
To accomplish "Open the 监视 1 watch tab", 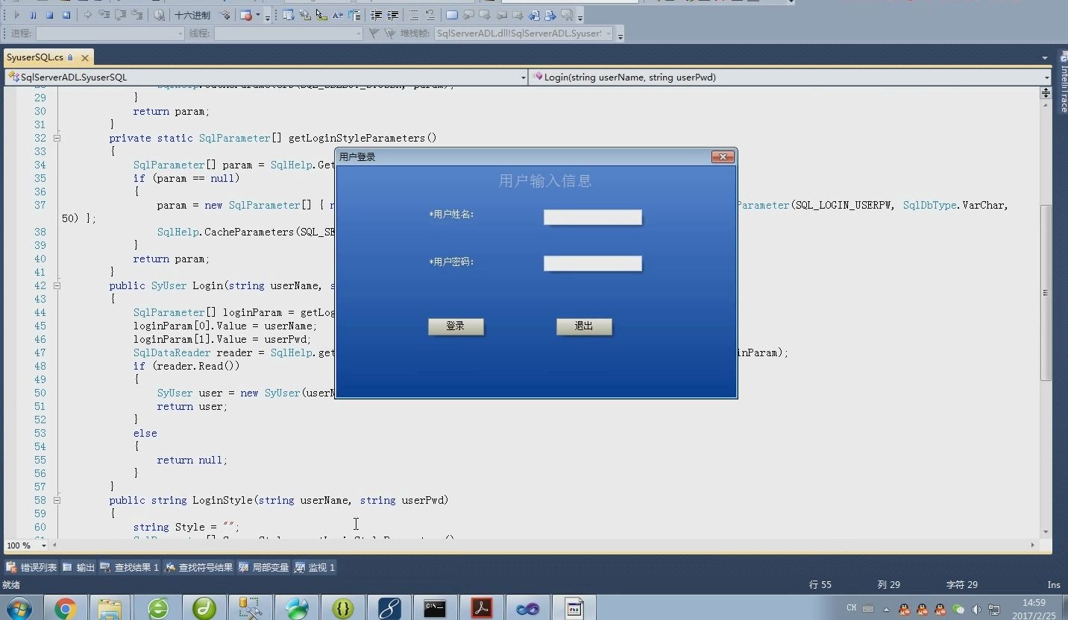I will pyautogui.click(x=315, y=567).
